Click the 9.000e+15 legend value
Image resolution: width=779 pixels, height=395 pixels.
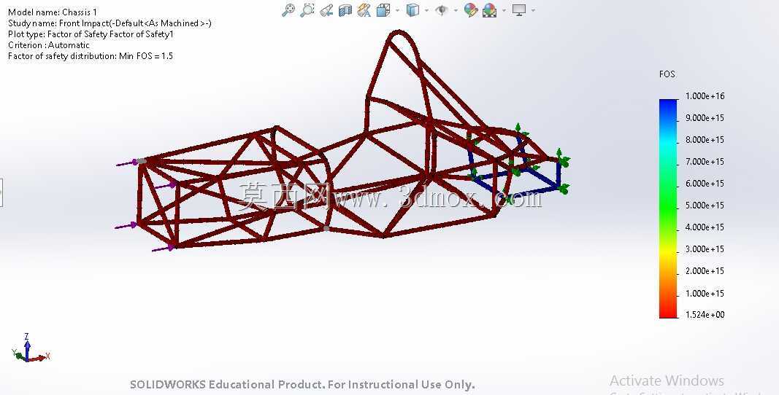[705, 118]
